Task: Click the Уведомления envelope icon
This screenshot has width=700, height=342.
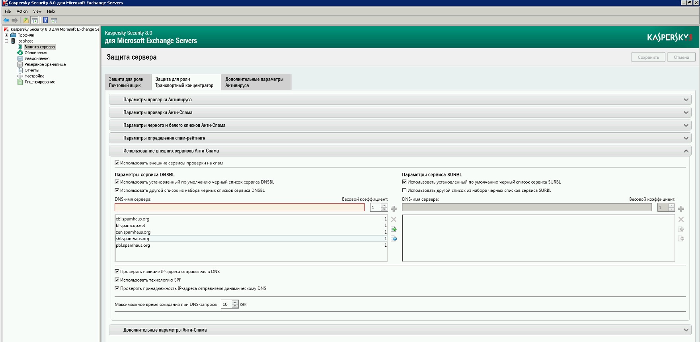Action: click(x=20, y=58)
